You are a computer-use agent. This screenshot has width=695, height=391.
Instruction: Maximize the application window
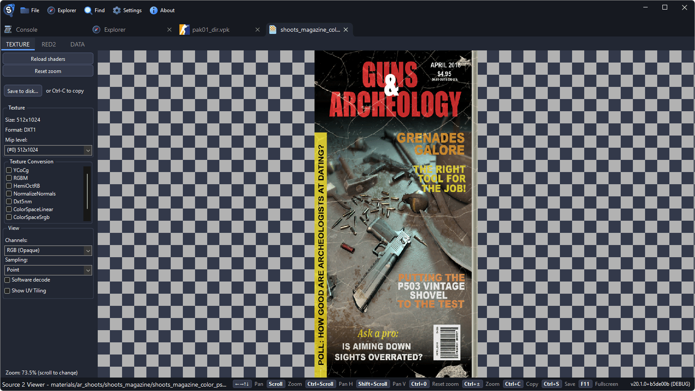[x=665, y=7]
